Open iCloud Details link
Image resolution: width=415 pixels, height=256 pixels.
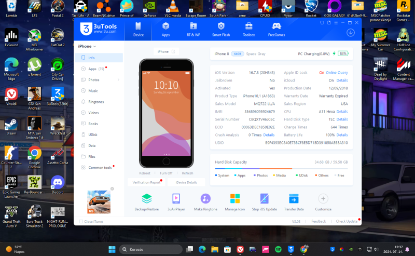(x=342, y=80)
